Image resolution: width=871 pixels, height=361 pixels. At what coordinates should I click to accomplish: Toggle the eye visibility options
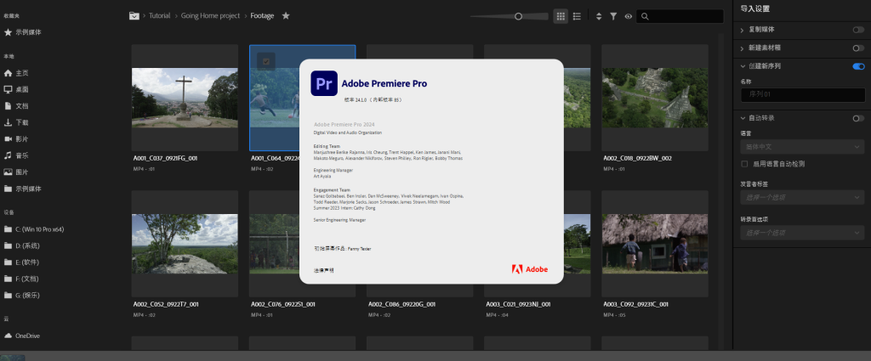pos(629,17)
